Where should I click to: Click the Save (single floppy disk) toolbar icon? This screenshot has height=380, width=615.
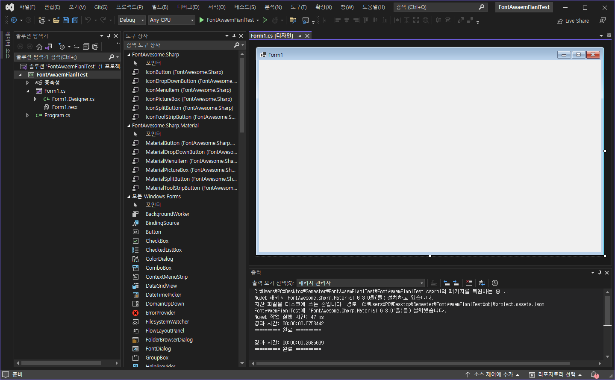click(x=66, y=20)
